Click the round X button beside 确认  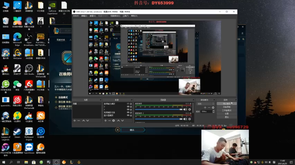(x=118, y=130)
